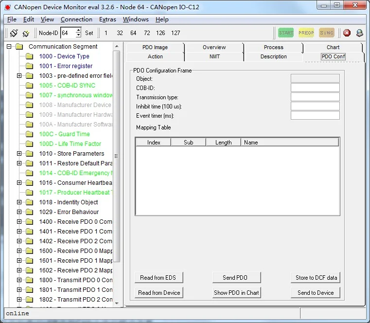Screen dimensions: 370x323
Task: Expand the 1010 - Store Parameters node
Action: pos(19,153)
